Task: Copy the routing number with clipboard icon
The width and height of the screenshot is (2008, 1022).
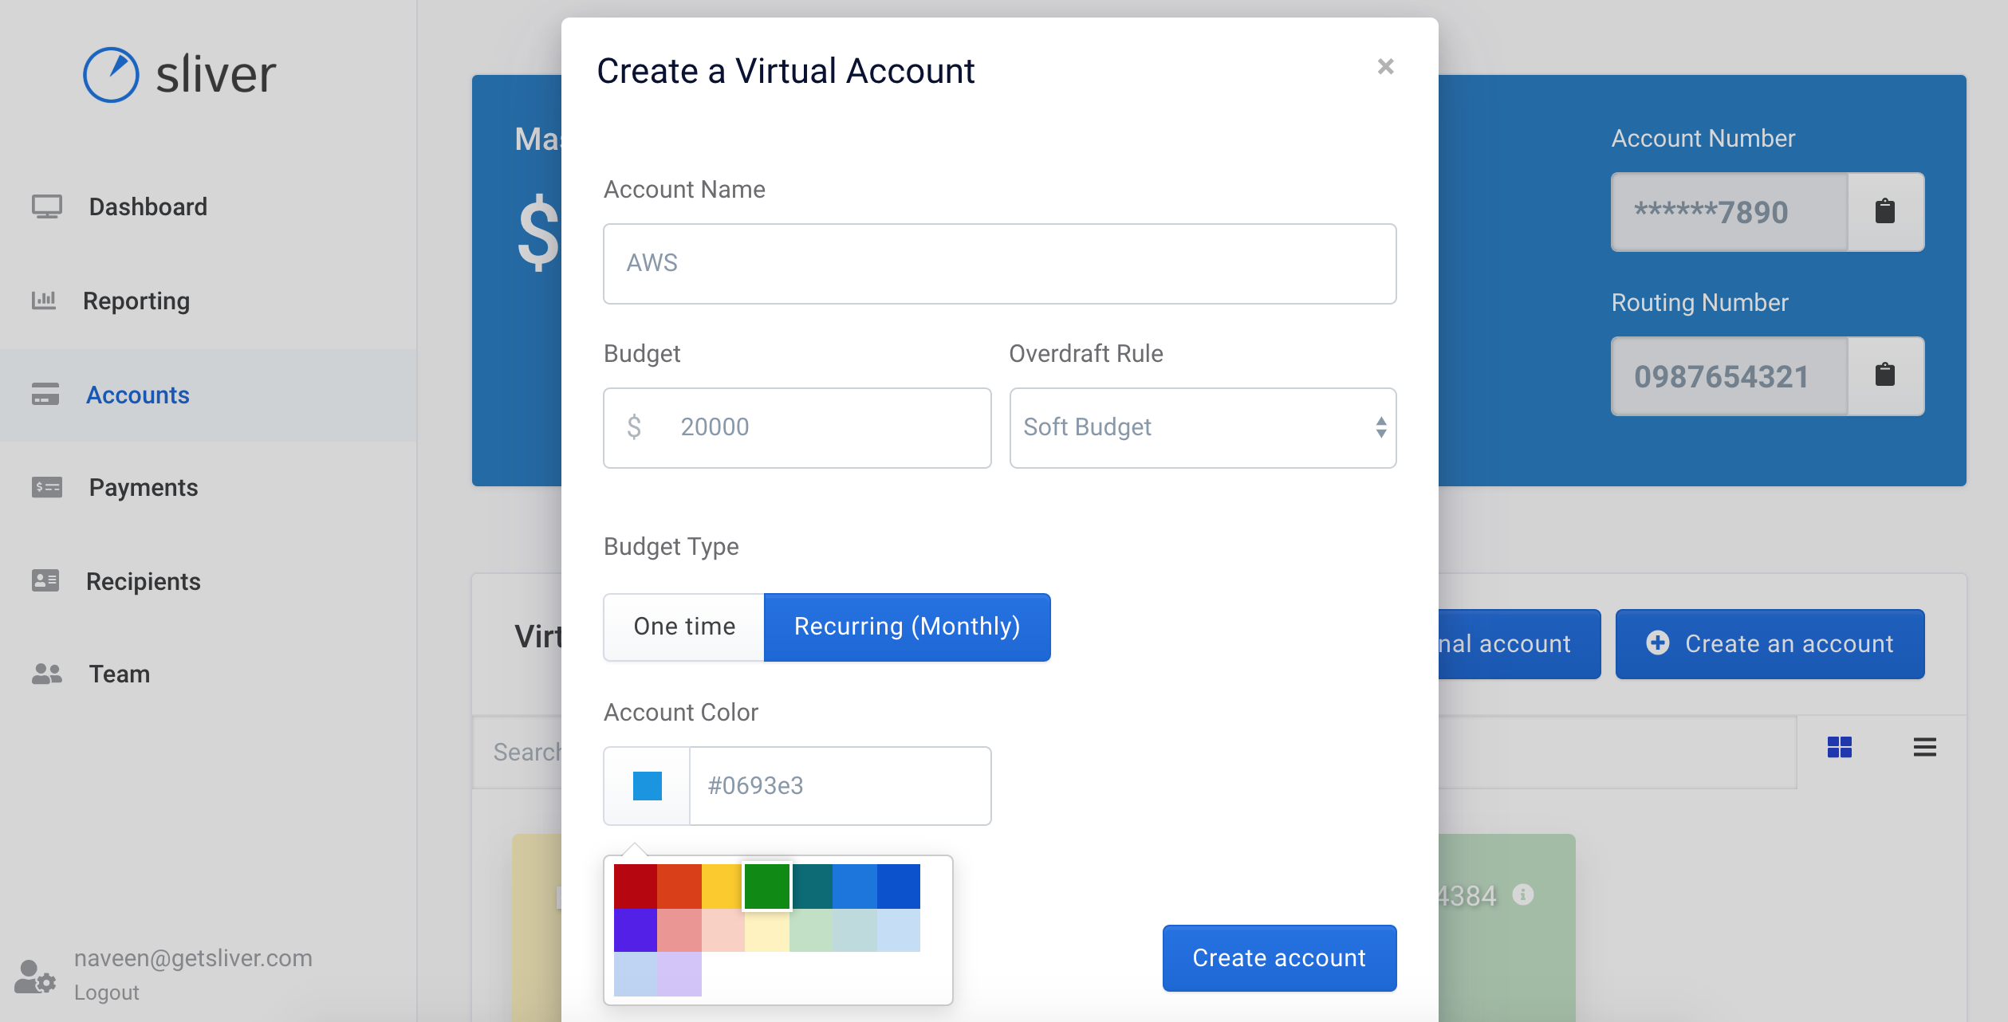Action: click(1885, 375)
